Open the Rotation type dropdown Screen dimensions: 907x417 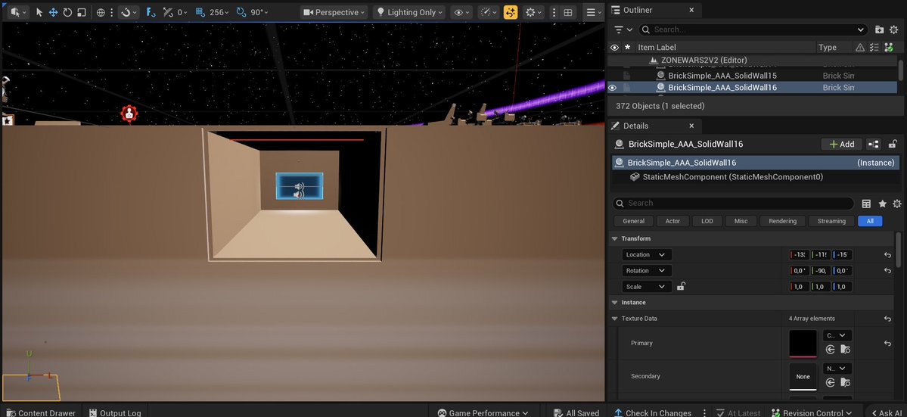click(648, 271)
